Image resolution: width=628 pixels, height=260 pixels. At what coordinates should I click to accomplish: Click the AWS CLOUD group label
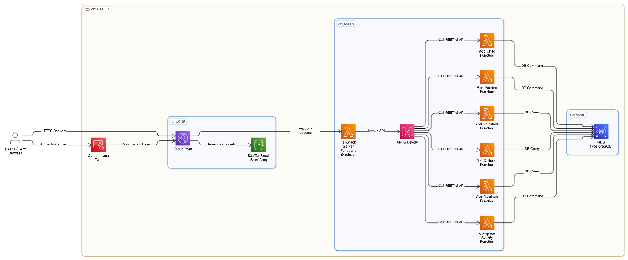click(97, 9)
